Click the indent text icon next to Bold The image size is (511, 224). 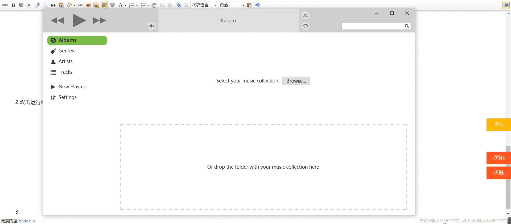pyautogui.click(x=21, y=5)
